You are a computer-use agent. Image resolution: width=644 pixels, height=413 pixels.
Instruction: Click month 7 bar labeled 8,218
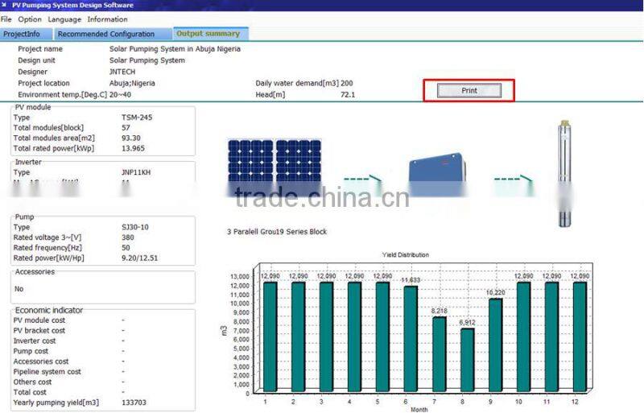439,353
